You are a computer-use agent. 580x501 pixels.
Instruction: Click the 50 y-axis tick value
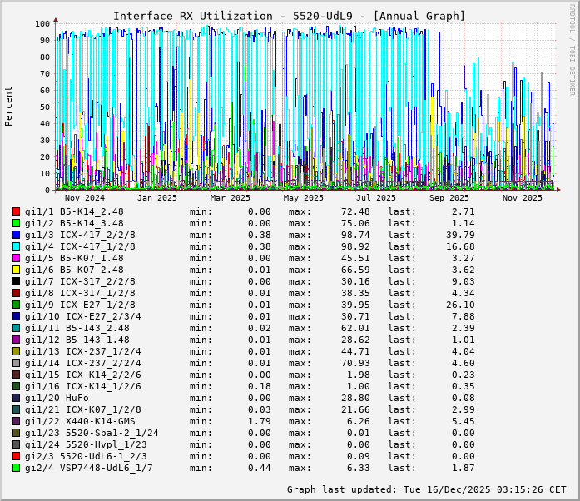click(45, 107)
